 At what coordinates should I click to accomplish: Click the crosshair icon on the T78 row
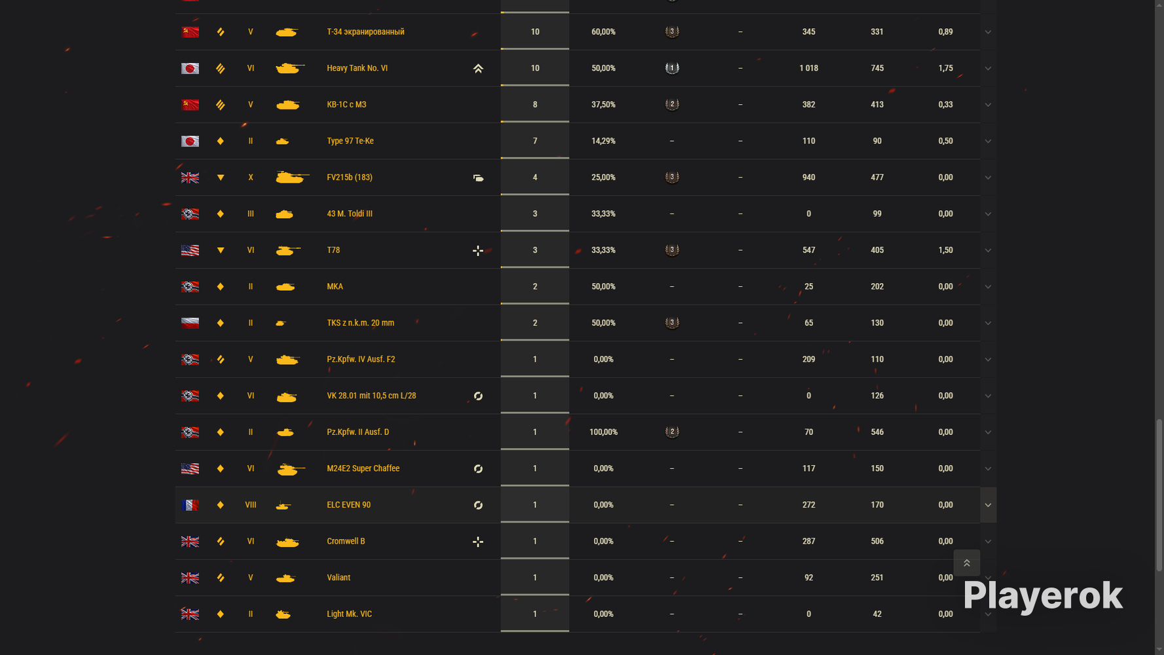pos(478,250)
